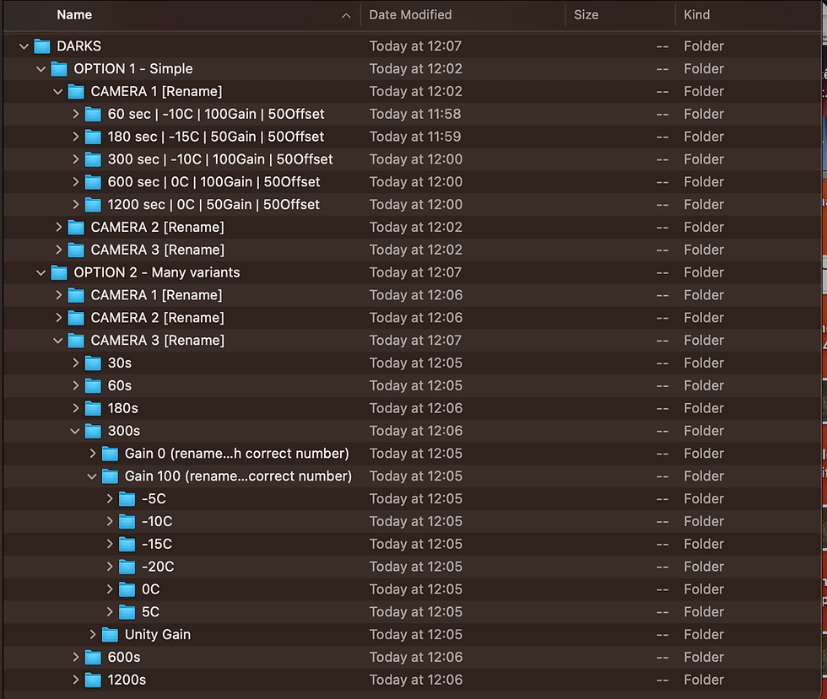Screen dimensions: 827x699
Task: Click the Unity Gain folder icon
Action: [x=110, y=634]
